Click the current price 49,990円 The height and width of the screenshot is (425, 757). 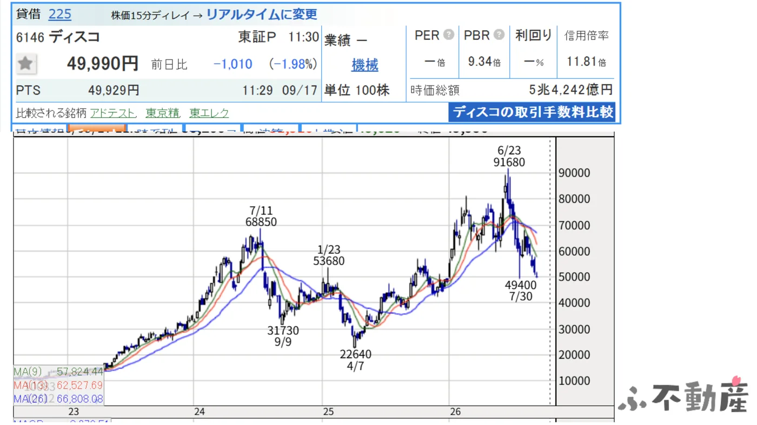coord(103,64)
